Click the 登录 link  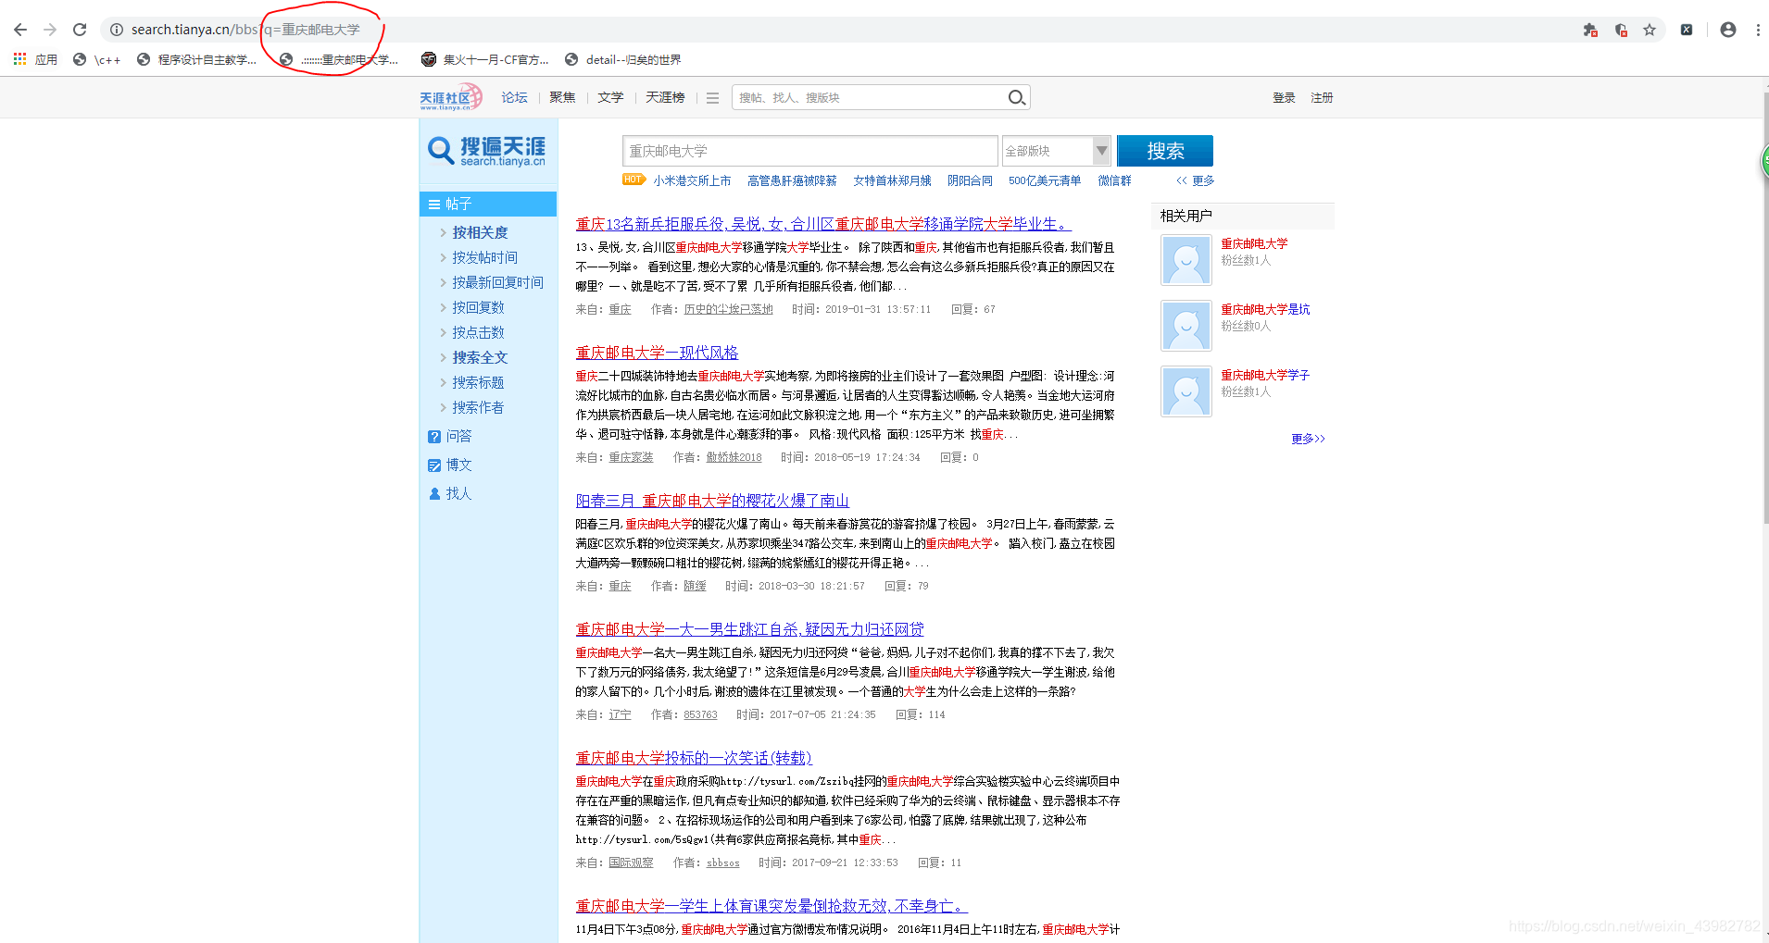tap(1284, 97)
